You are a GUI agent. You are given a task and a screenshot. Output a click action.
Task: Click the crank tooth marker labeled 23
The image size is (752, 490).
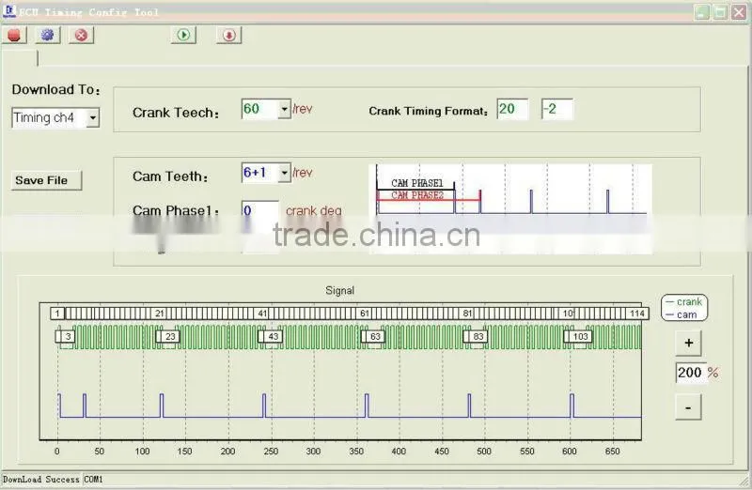tap(169, 336)
